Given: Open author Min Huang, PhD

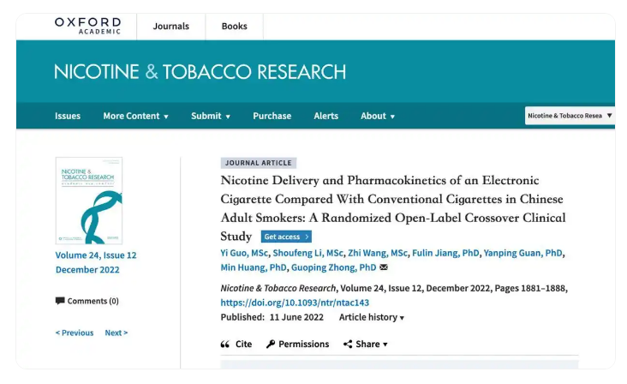Looking at the screenshot, I should (x=254, y=267).
